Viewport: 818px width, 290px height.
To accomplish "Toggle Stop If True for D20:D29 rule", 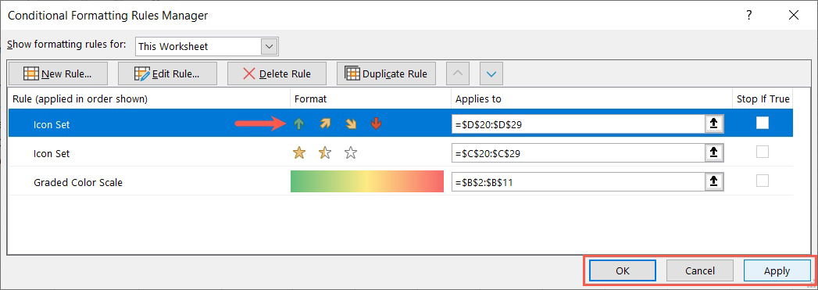I will [763, 123].
